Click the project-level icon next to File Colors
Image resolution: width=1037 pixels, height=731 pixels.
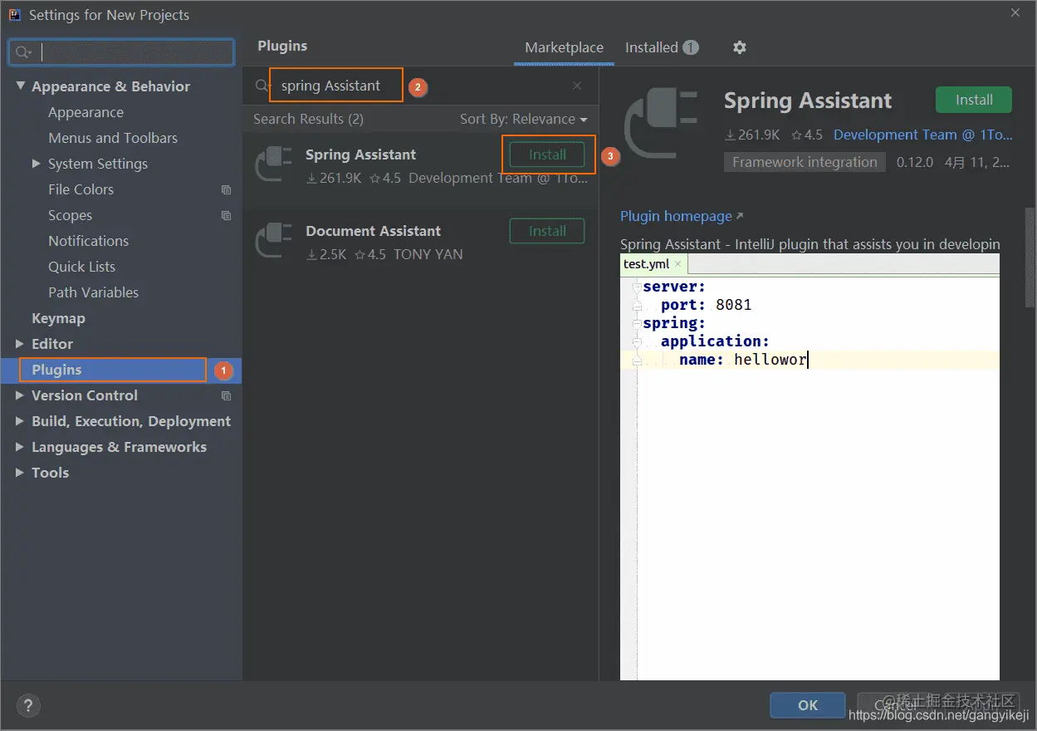[226, 189]
